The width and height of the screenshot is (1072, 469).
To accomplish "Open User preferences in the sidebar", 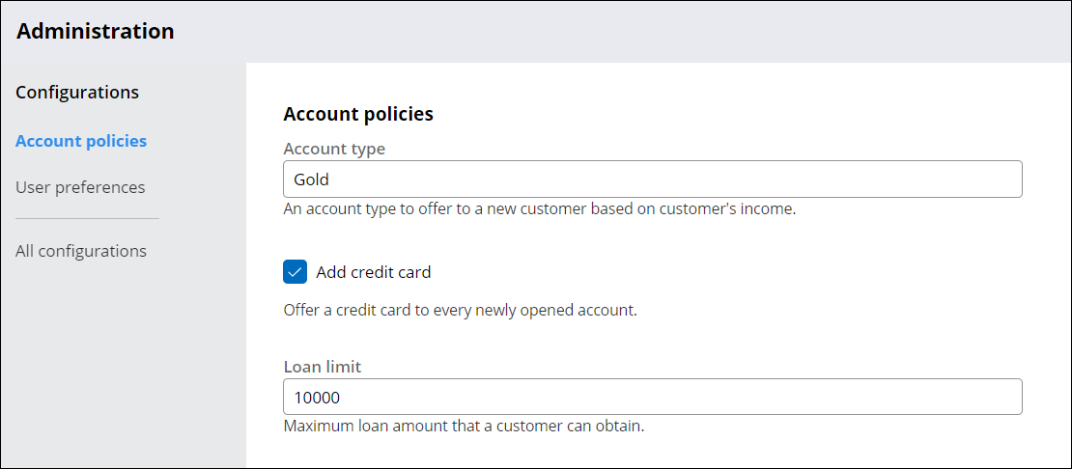I will tap(80, 187).
